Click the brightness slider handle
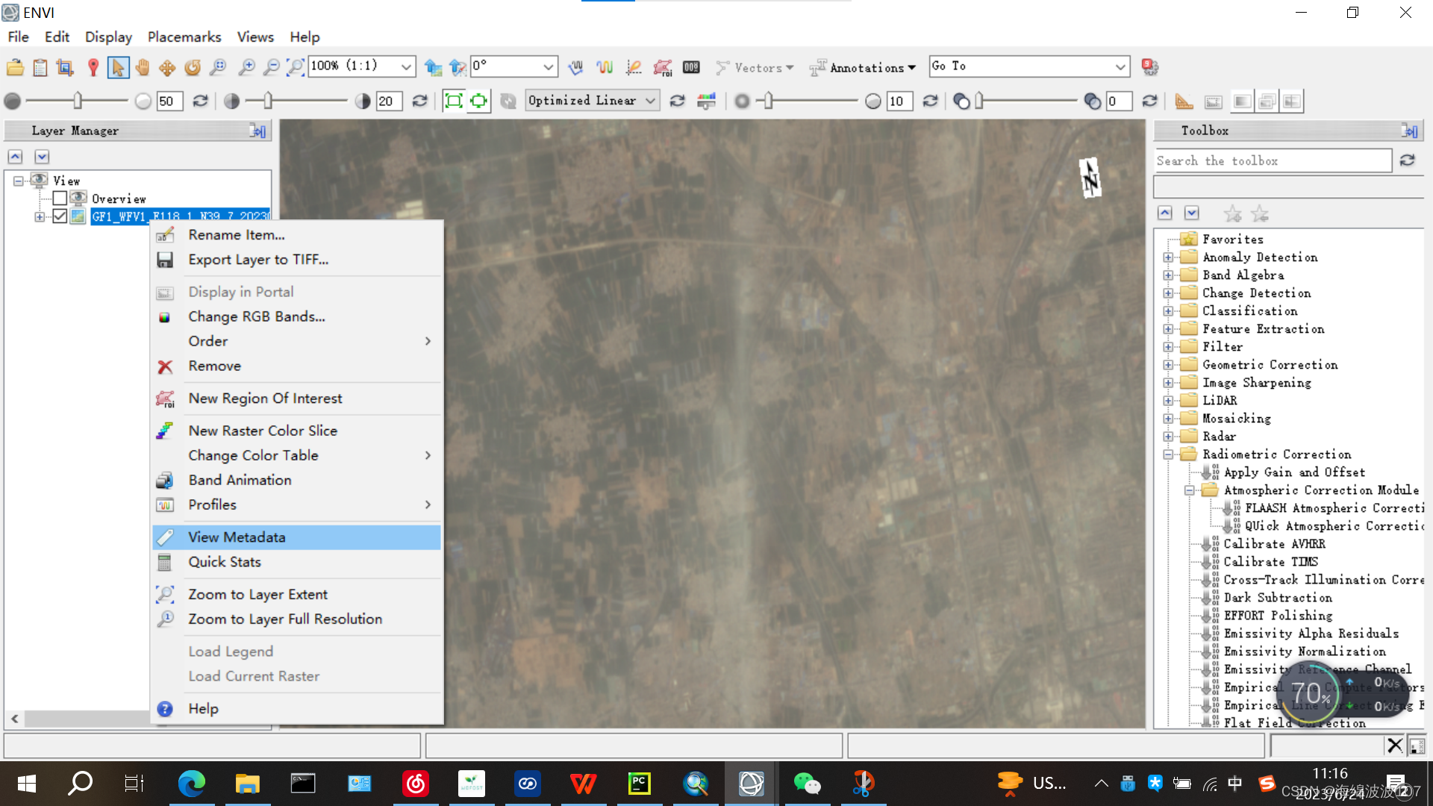 [78, 101]
